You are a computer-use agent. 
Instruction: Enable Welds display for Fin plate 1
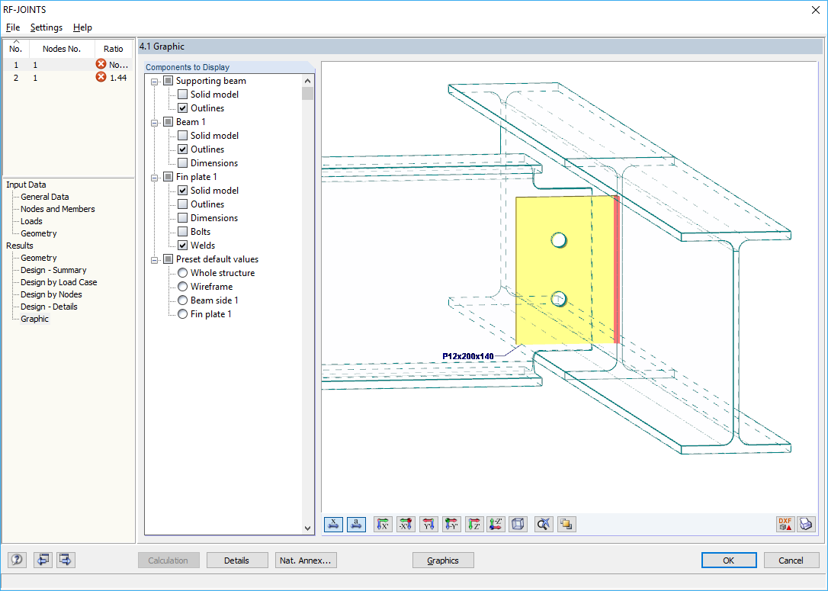[181, 245]
